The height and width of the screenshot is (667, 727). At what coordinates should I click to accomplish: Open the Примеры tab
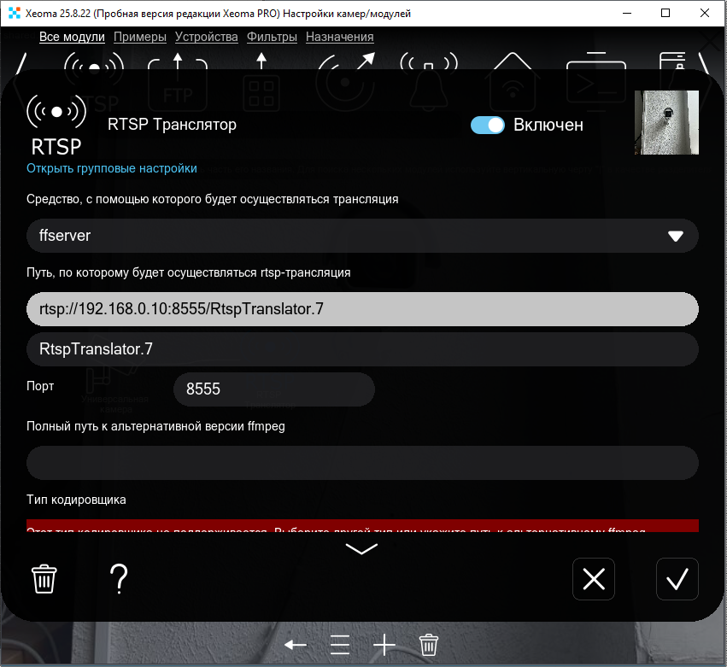point(139,37)
